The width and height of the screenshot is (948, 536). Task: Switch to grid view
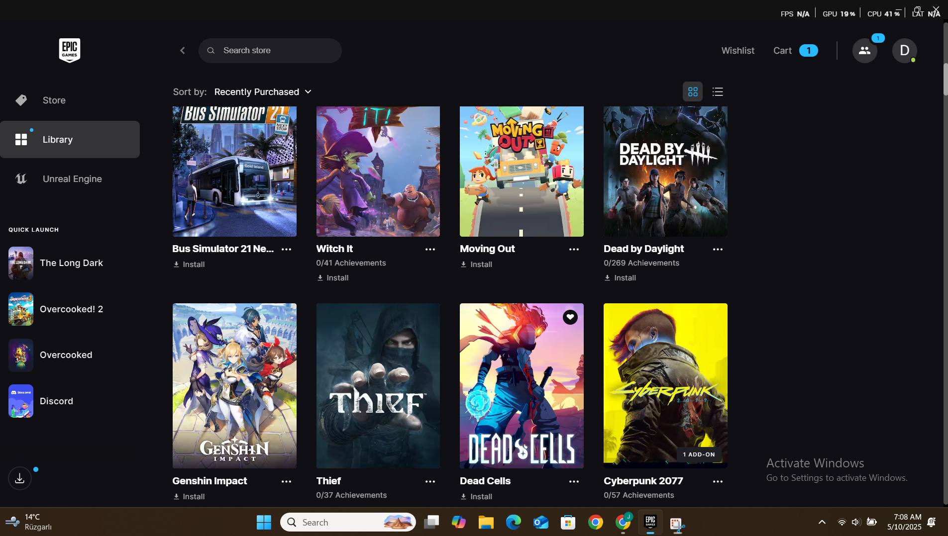tap(693, 92)
